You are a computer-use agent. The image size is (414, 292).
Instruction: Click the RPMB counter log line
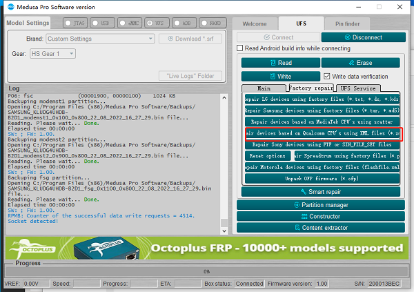pyautogui.click(x=101, y=215)
